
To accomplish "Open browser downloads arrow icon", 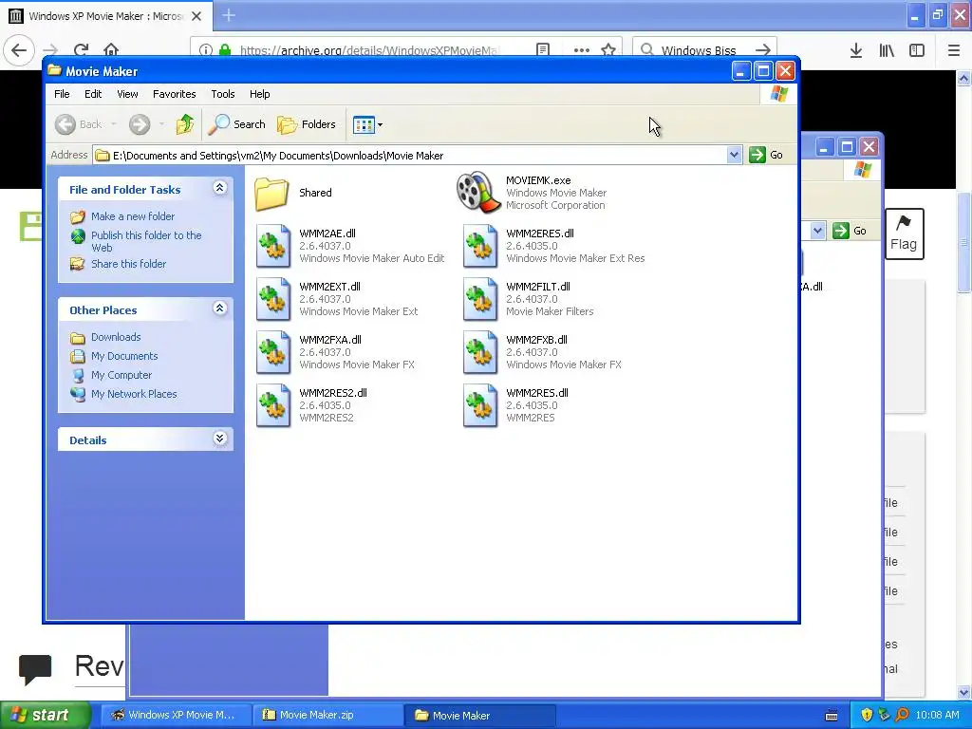I will [856, 50].
